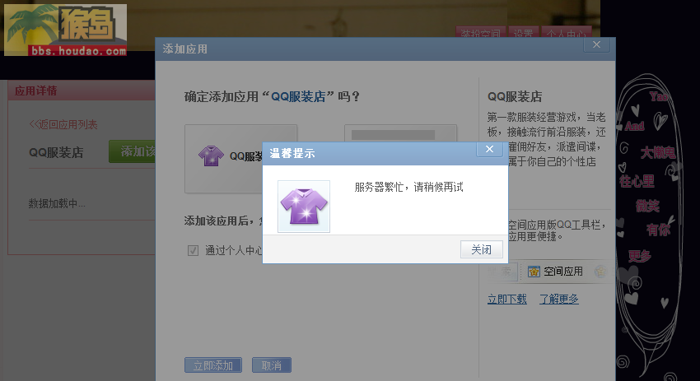Click the small QQ服装店 shirt icon in the 添加应用 dialog
The width and height of the screenshot is (700, 381).
point(211,156)
